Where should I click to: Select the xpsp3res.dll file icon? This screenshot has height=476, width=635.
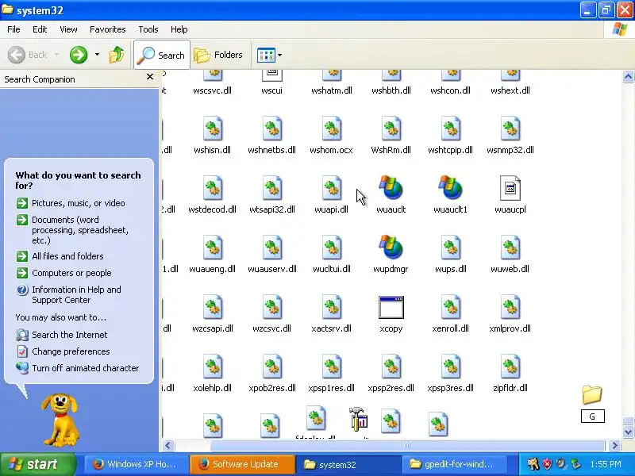click(x=450, y=367)
